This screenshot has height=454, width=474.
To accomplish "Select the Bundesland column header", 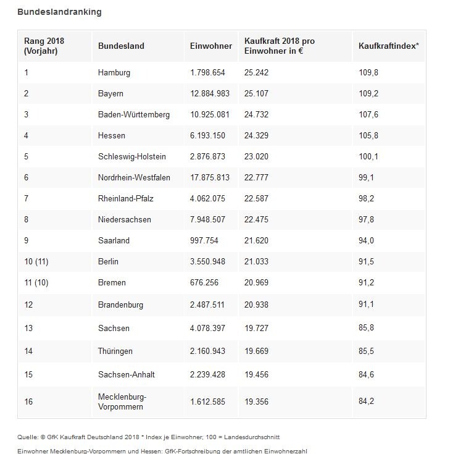I will (x=121, y=46).
